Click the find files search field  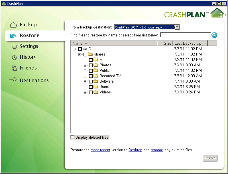186,35
